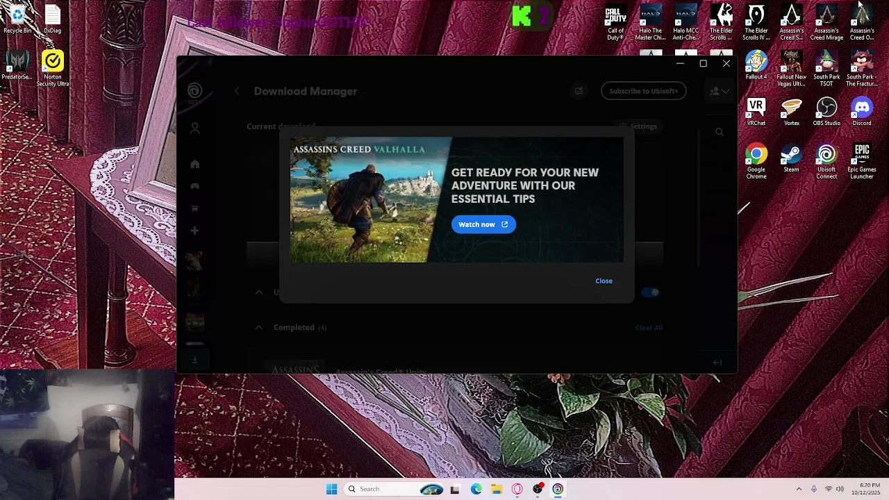This screenshot has height=500, width=889.
Task: Close the Valhalla tips popup
Action: [604, 281]
